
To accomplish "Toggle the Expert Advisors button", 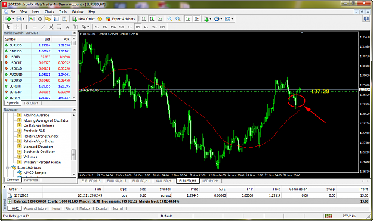I will click(121, 19).
